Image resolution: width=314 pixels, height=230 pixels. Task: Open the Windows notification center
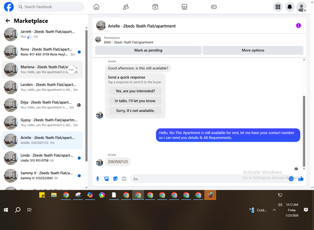[306, 210]
